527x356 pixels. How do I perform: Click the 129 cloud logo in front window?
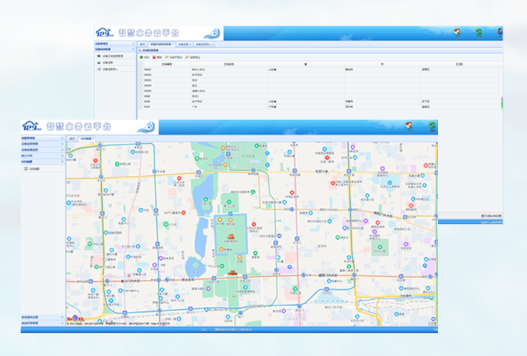coord(32,127)
